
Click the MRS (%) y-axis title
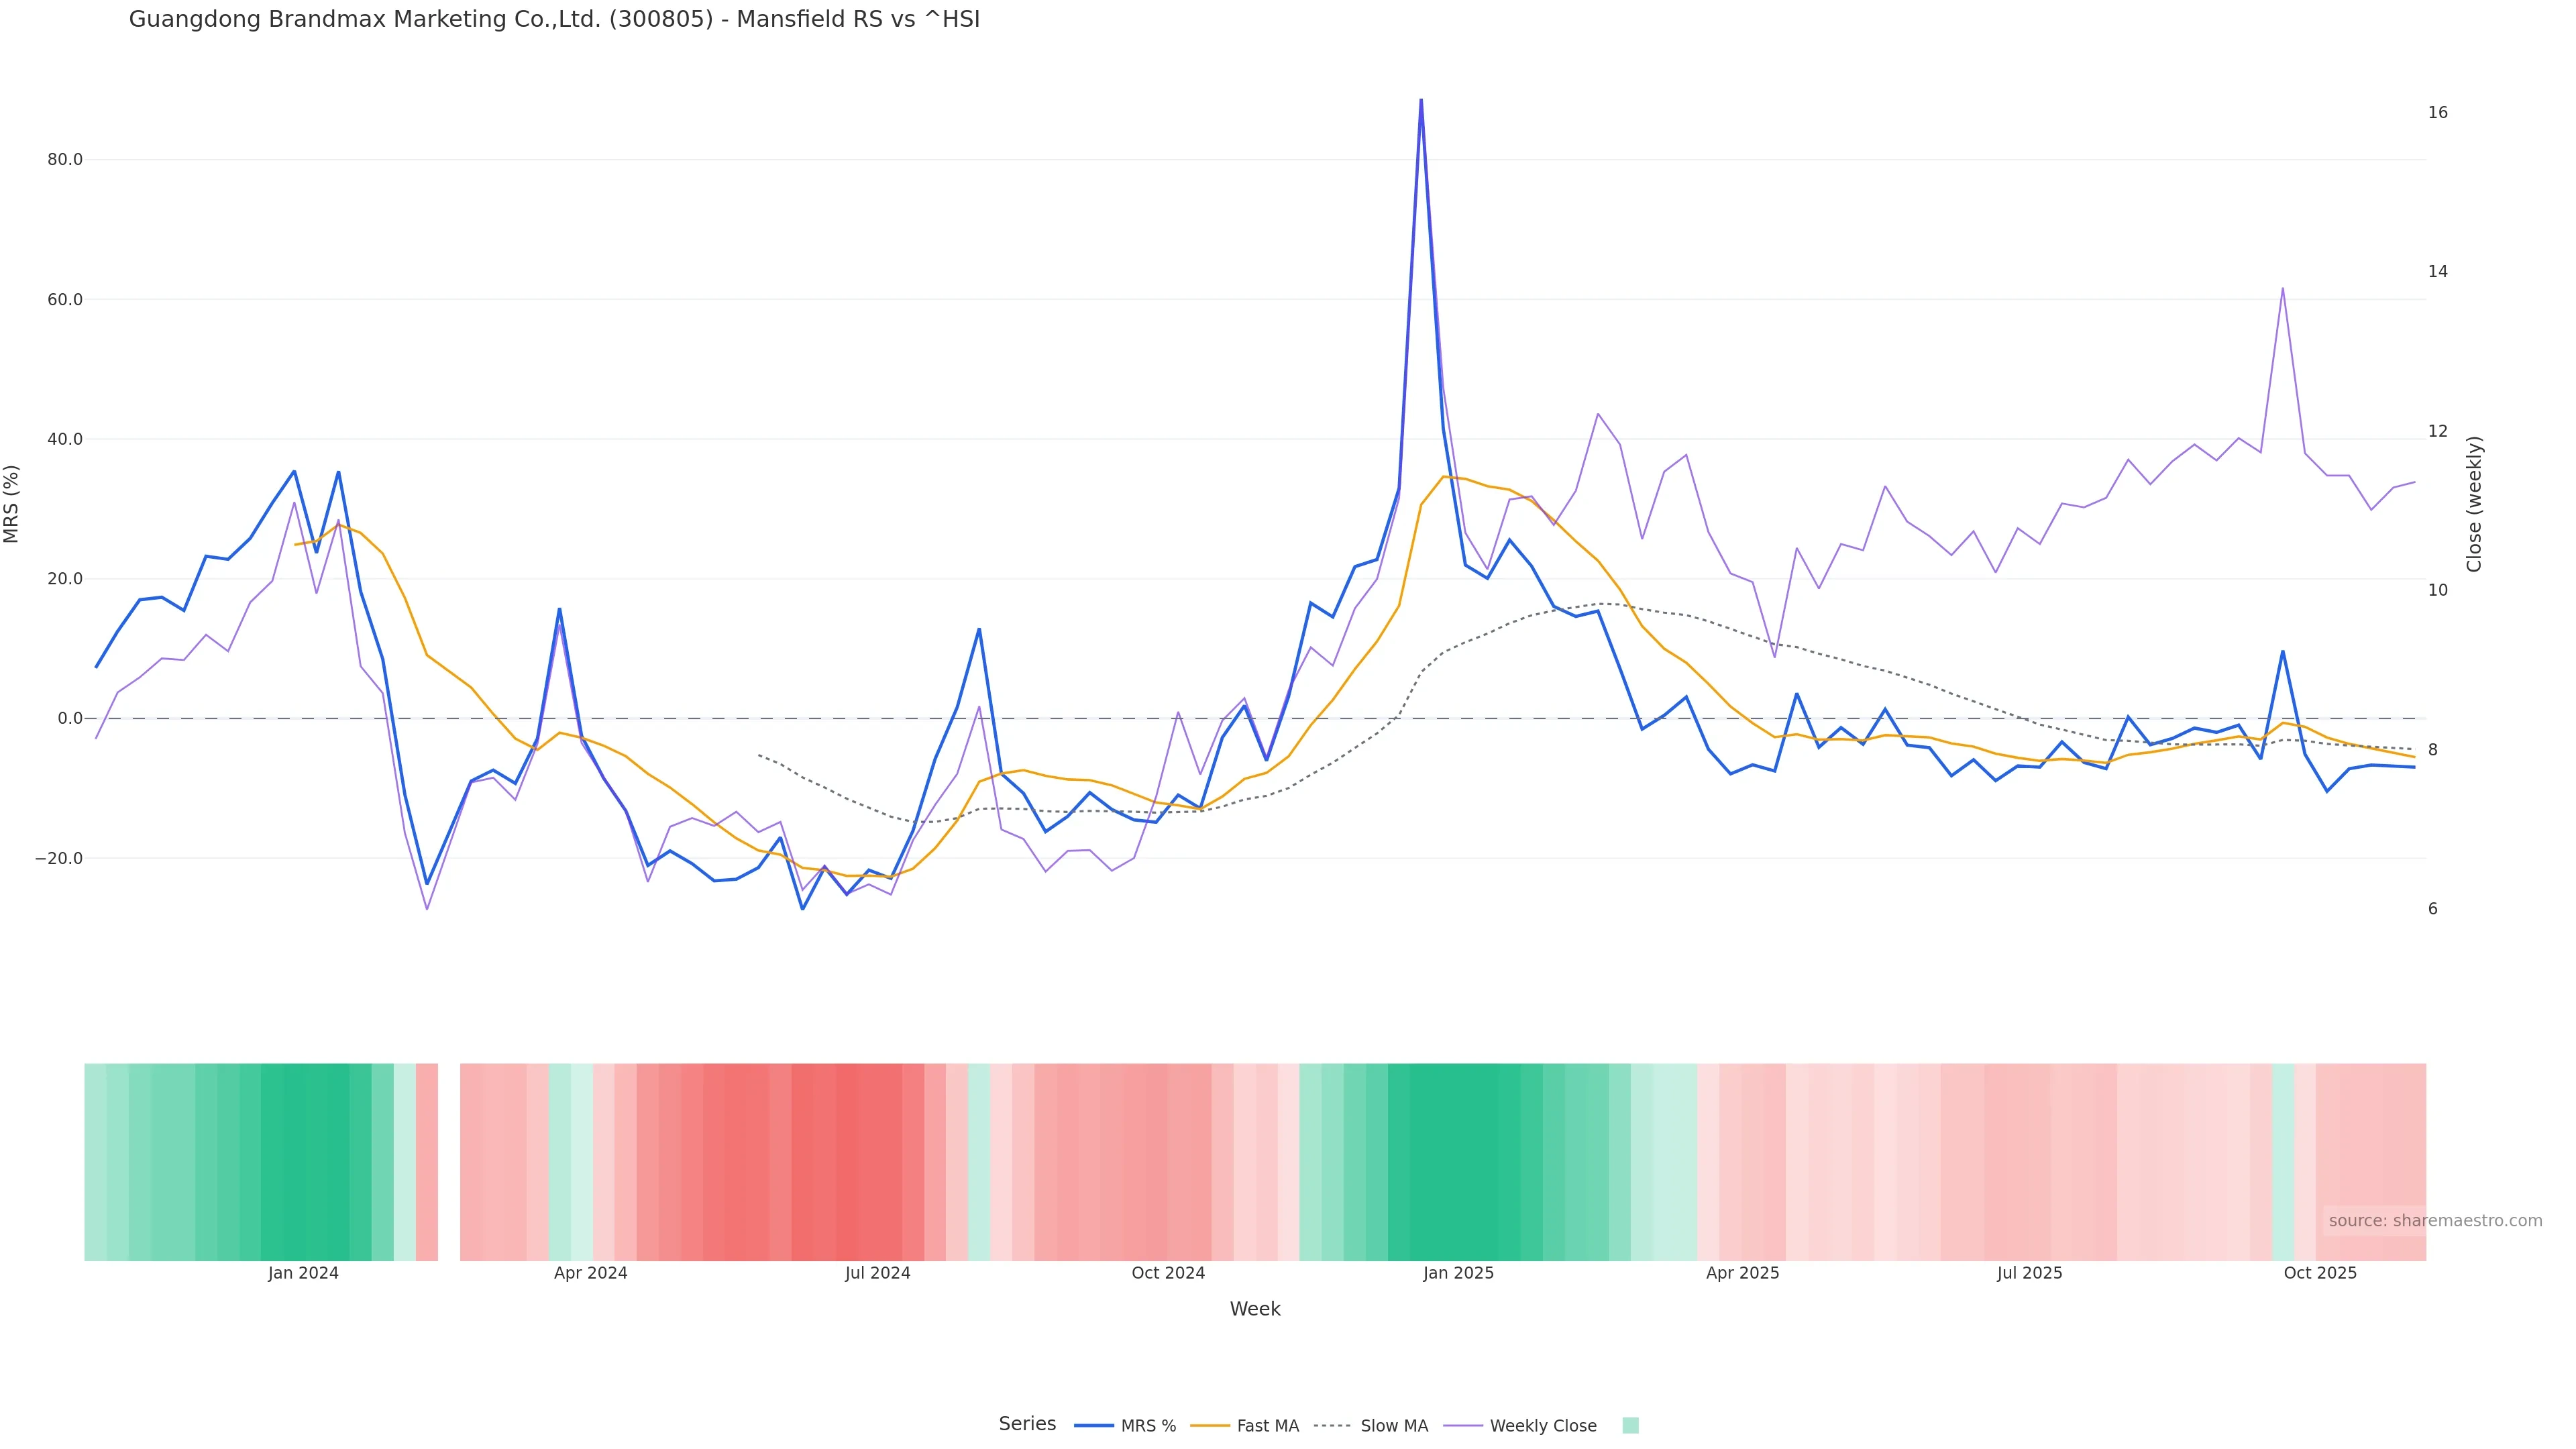click(x=12, y=504)
